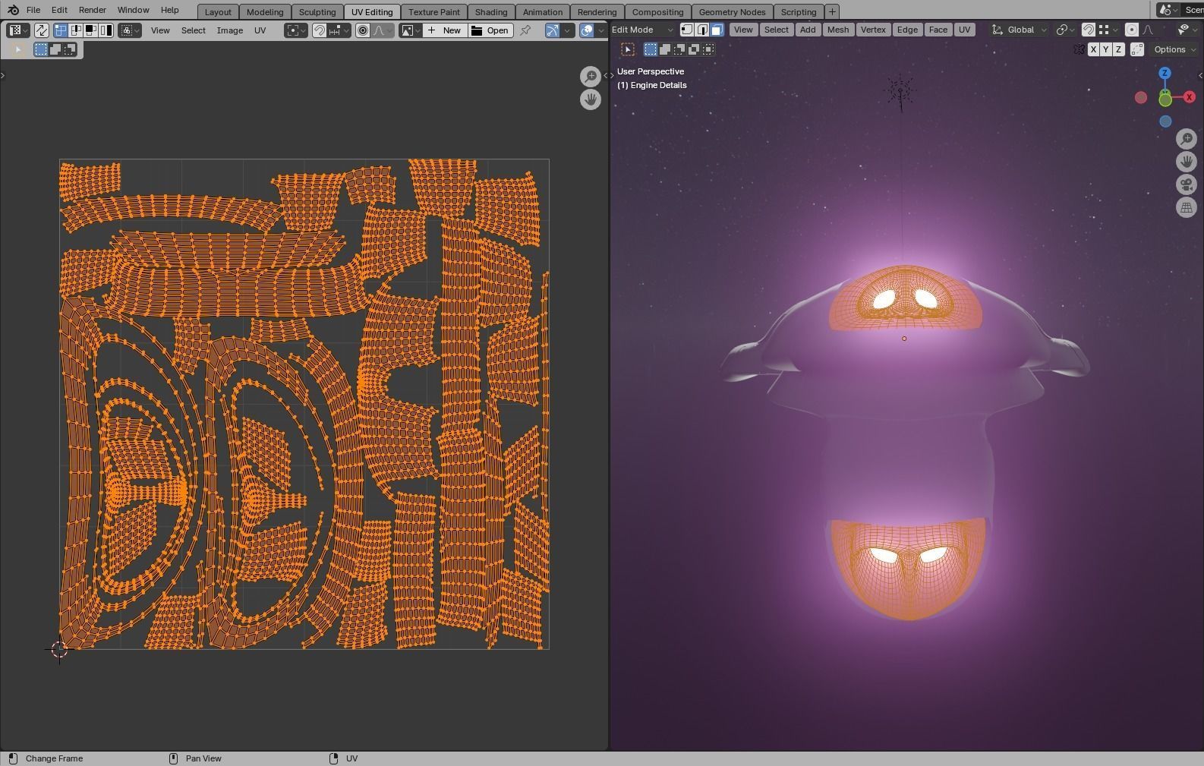
Task: Toggle proportional editing in 3D viewport
Action: (1132, 30)
